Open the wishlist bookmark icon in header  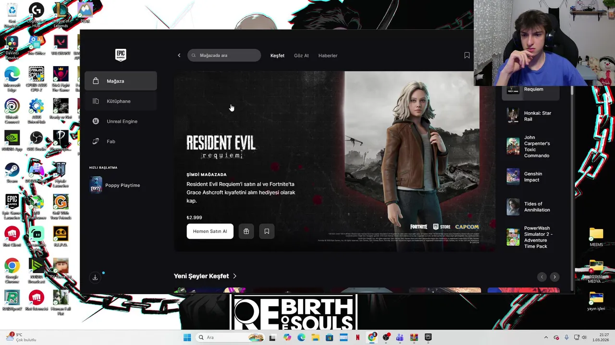467,55
